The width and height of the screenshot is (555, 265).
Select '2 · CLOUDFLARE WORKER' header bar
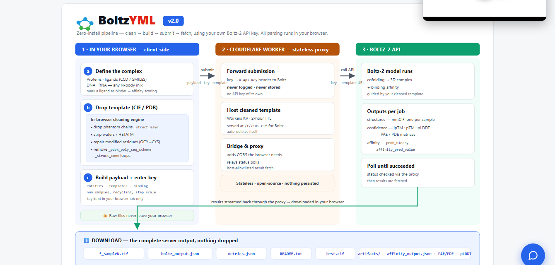[277, 49]
